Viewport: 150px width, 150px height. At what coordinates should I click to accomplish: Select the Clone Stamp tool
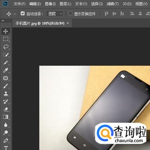tap(6, 94)
